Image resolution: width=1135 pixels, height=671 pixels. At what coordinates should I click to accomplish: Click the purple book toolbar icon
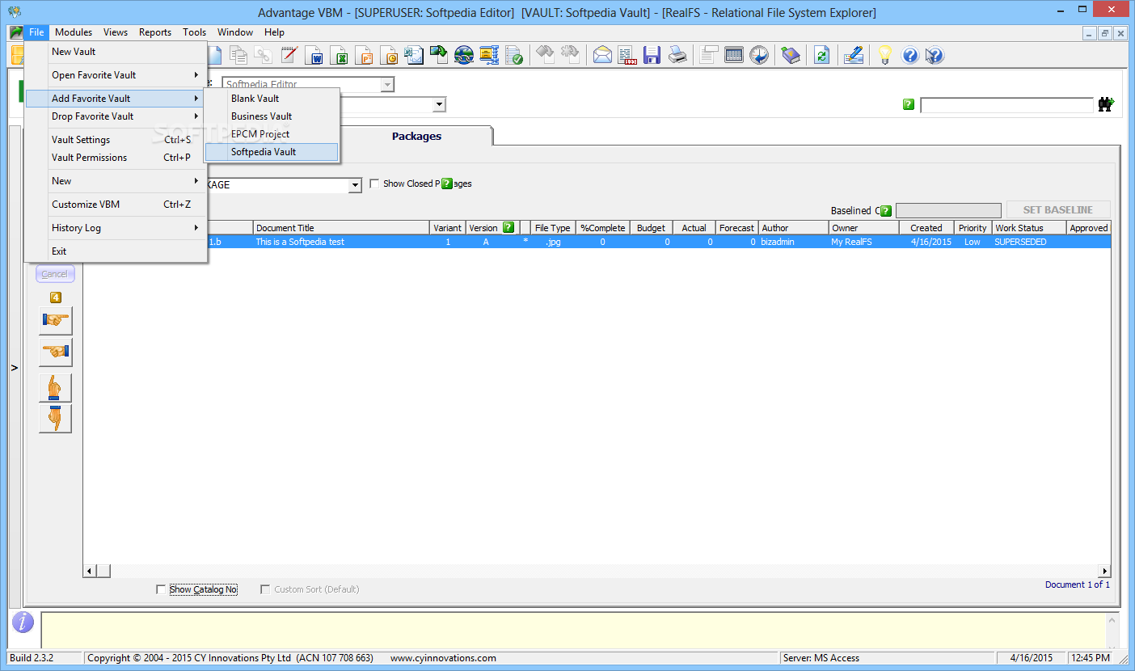pos(790,56)
